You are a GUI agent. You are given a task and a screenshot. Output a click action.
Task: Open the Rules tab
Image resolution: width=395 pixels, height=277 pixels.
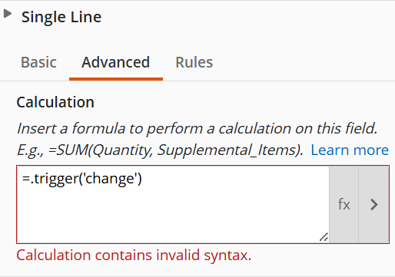tap(194, 62)
